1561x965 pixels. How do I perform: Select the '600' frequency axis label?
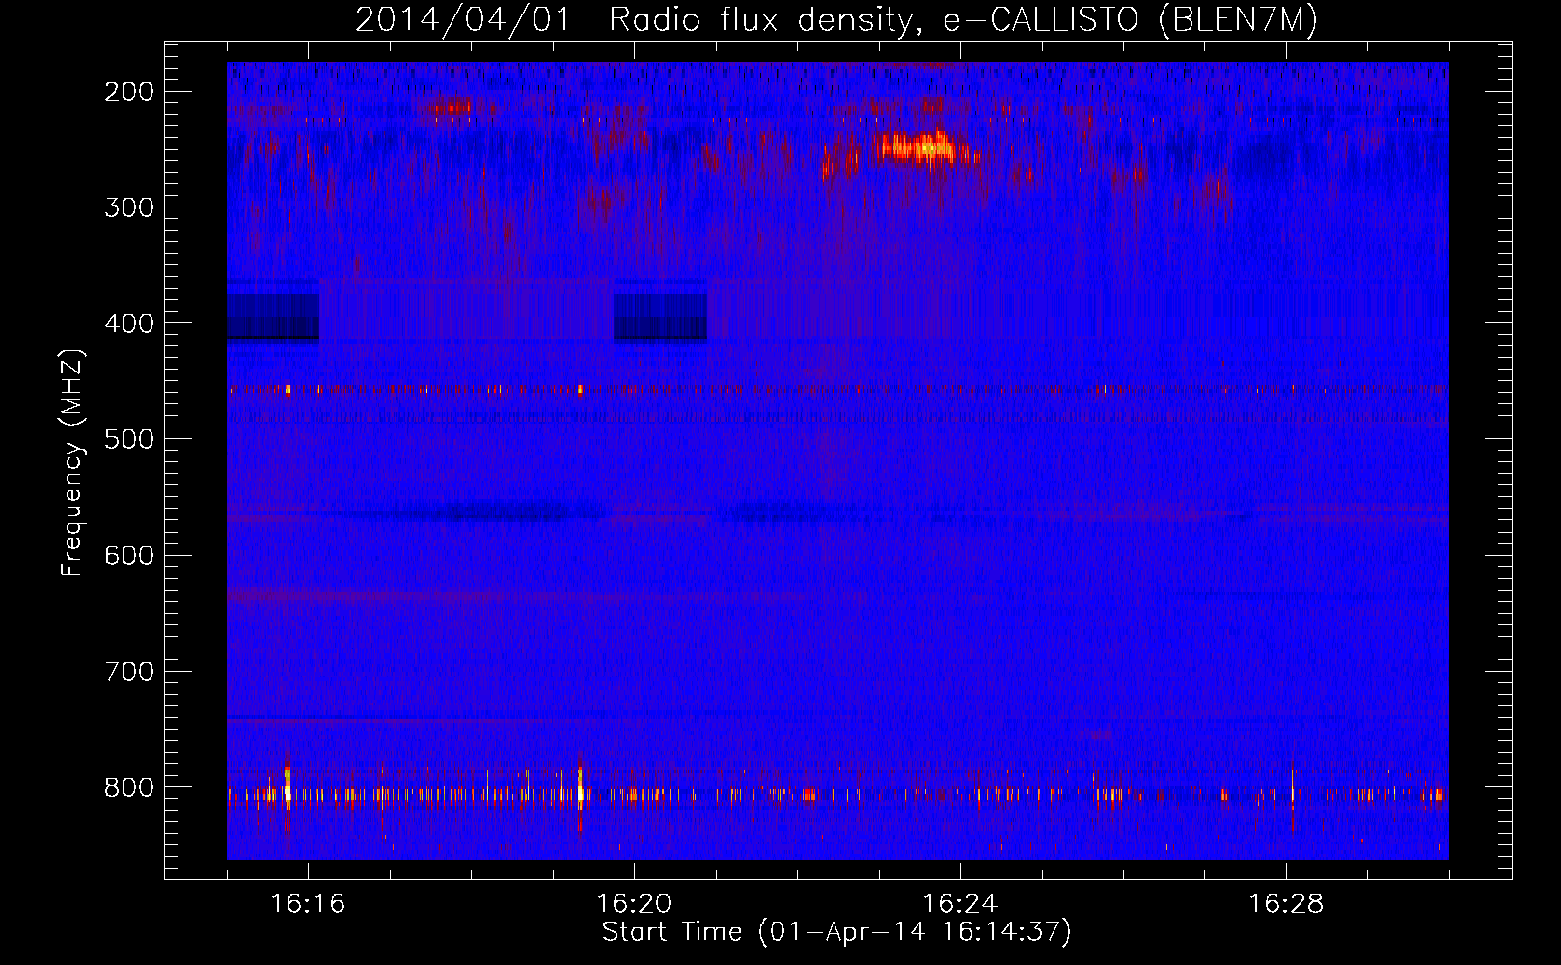(129, 555)
